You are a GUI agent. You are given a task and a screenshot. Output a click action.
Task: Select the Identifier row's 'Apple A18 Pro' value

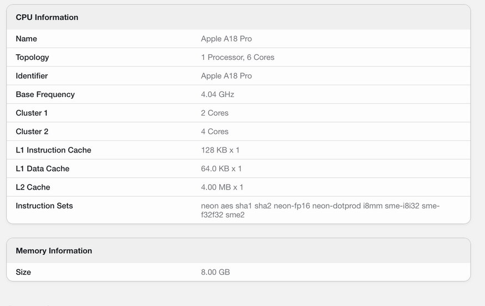pyautogui.click(x=226, y=76)
